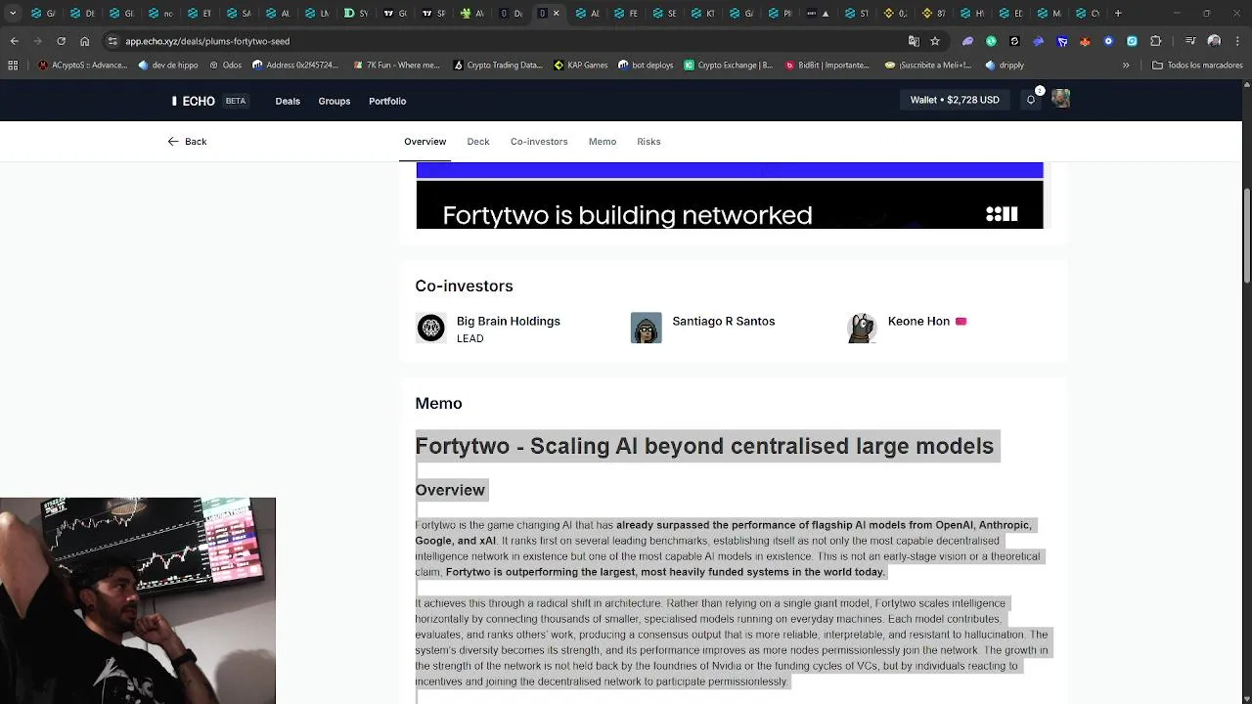Click the Wallet $2,728 USD button
This screenshot has height=704, width=1252.
[x=955, y=100]
